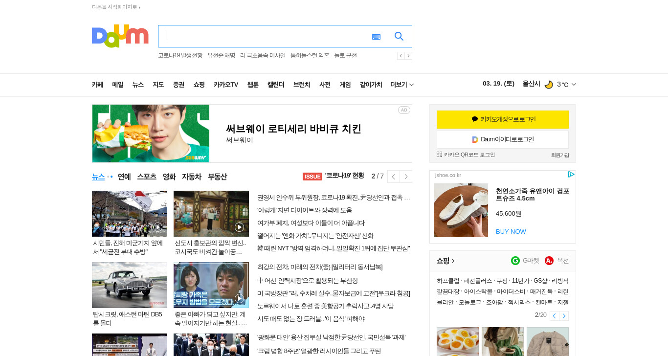Open shopping mall link 쿠팡

click(502, 281)
